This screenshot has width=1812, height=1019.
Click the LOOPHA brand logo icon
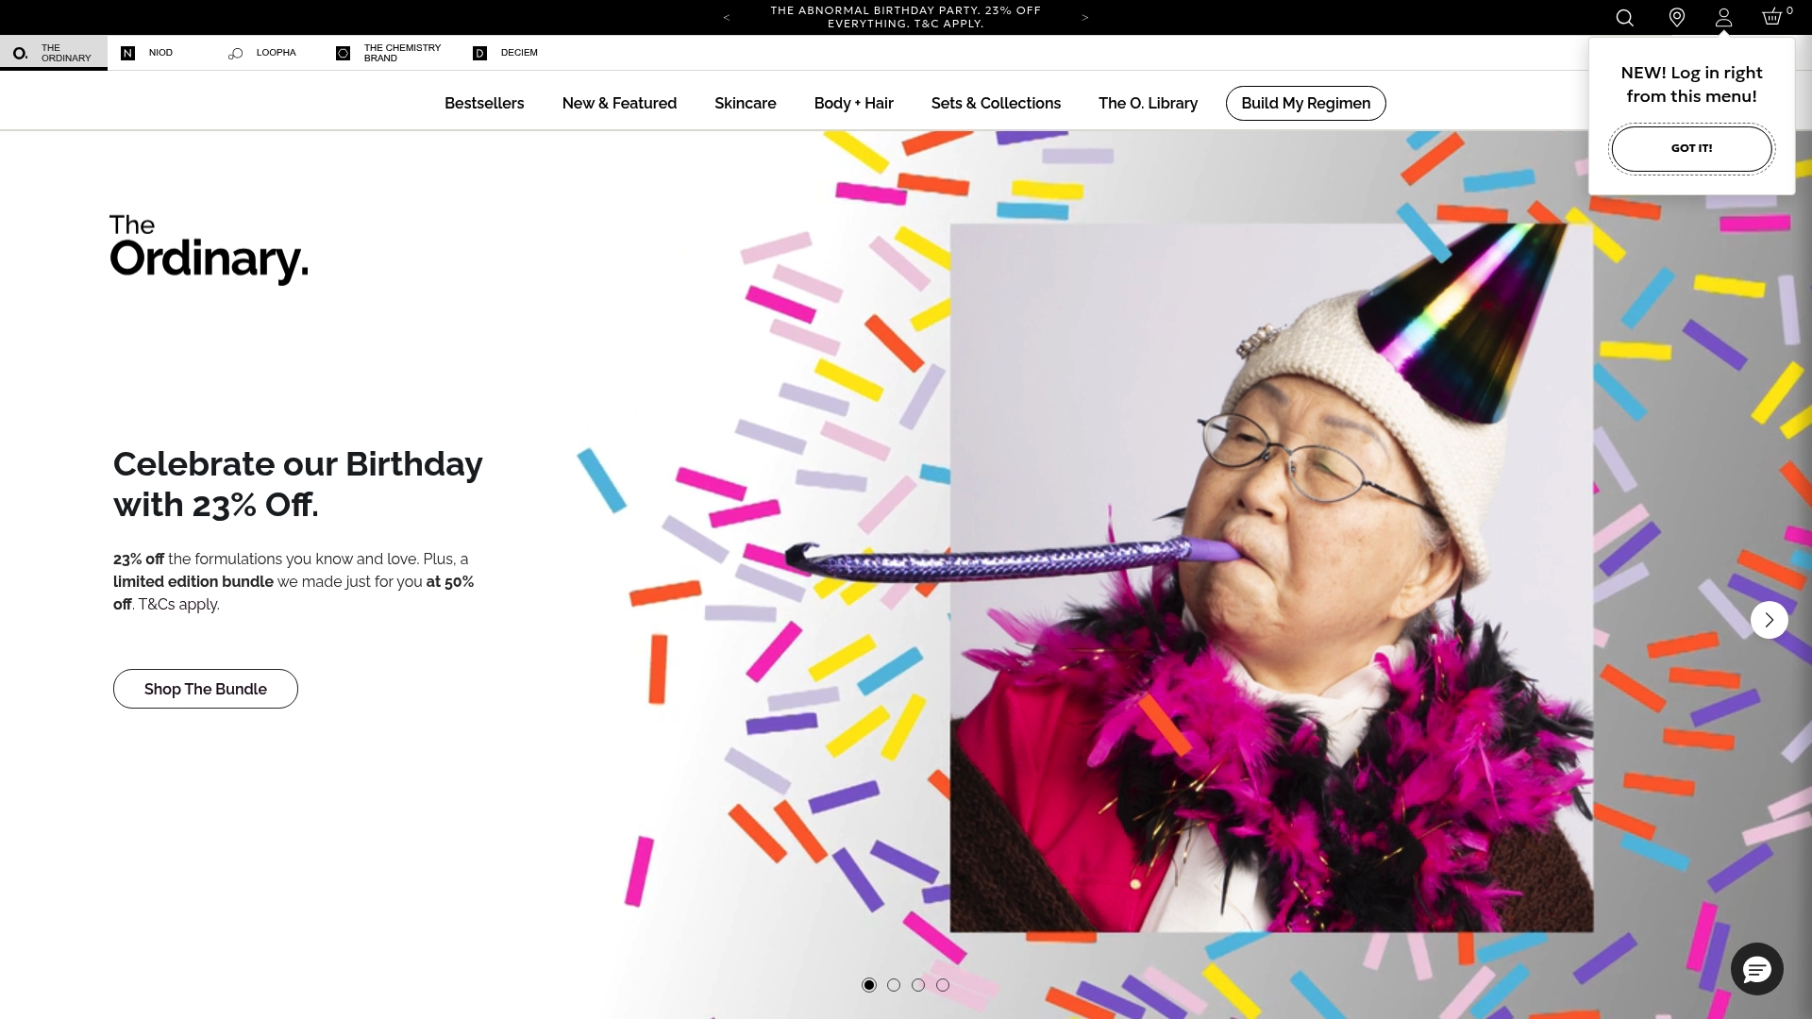click(x=236, y=54)
